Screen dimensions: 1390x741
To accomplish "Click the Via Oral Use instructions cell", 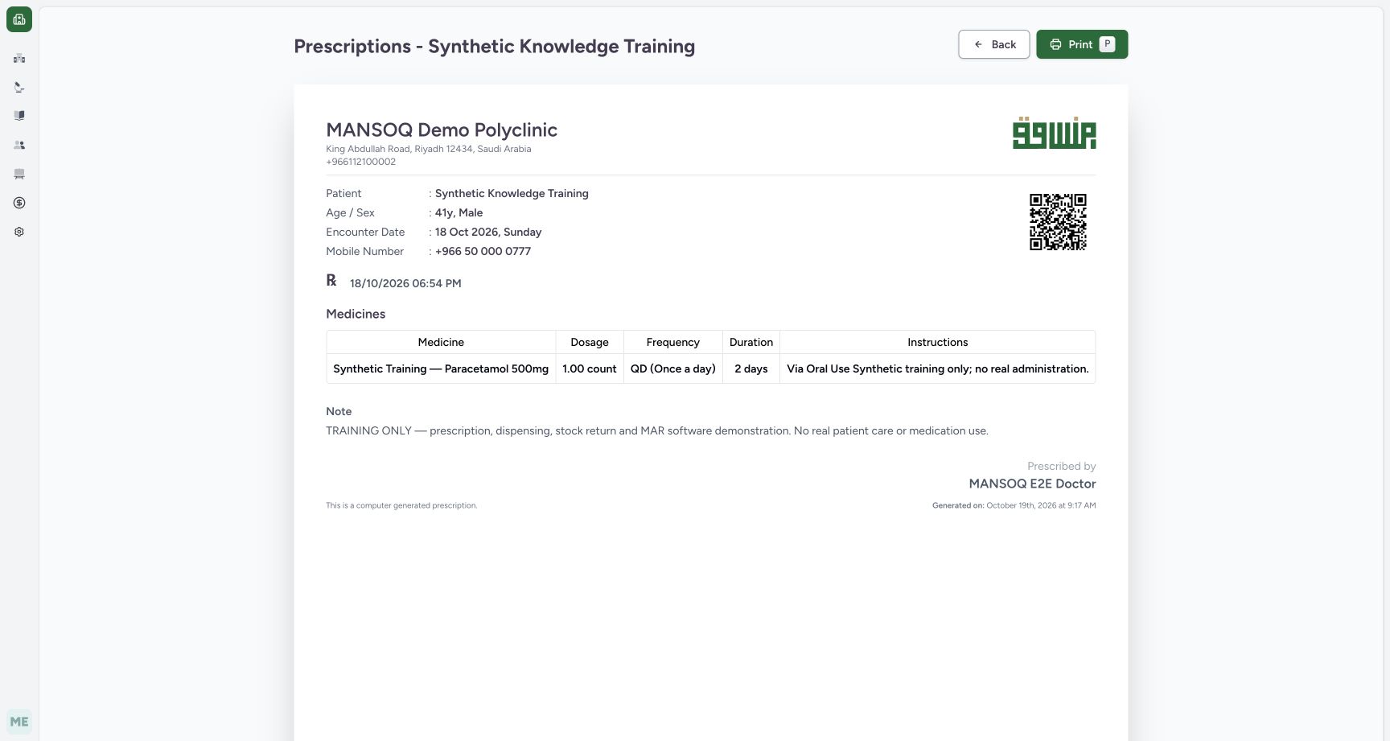I will click(938, 368).
